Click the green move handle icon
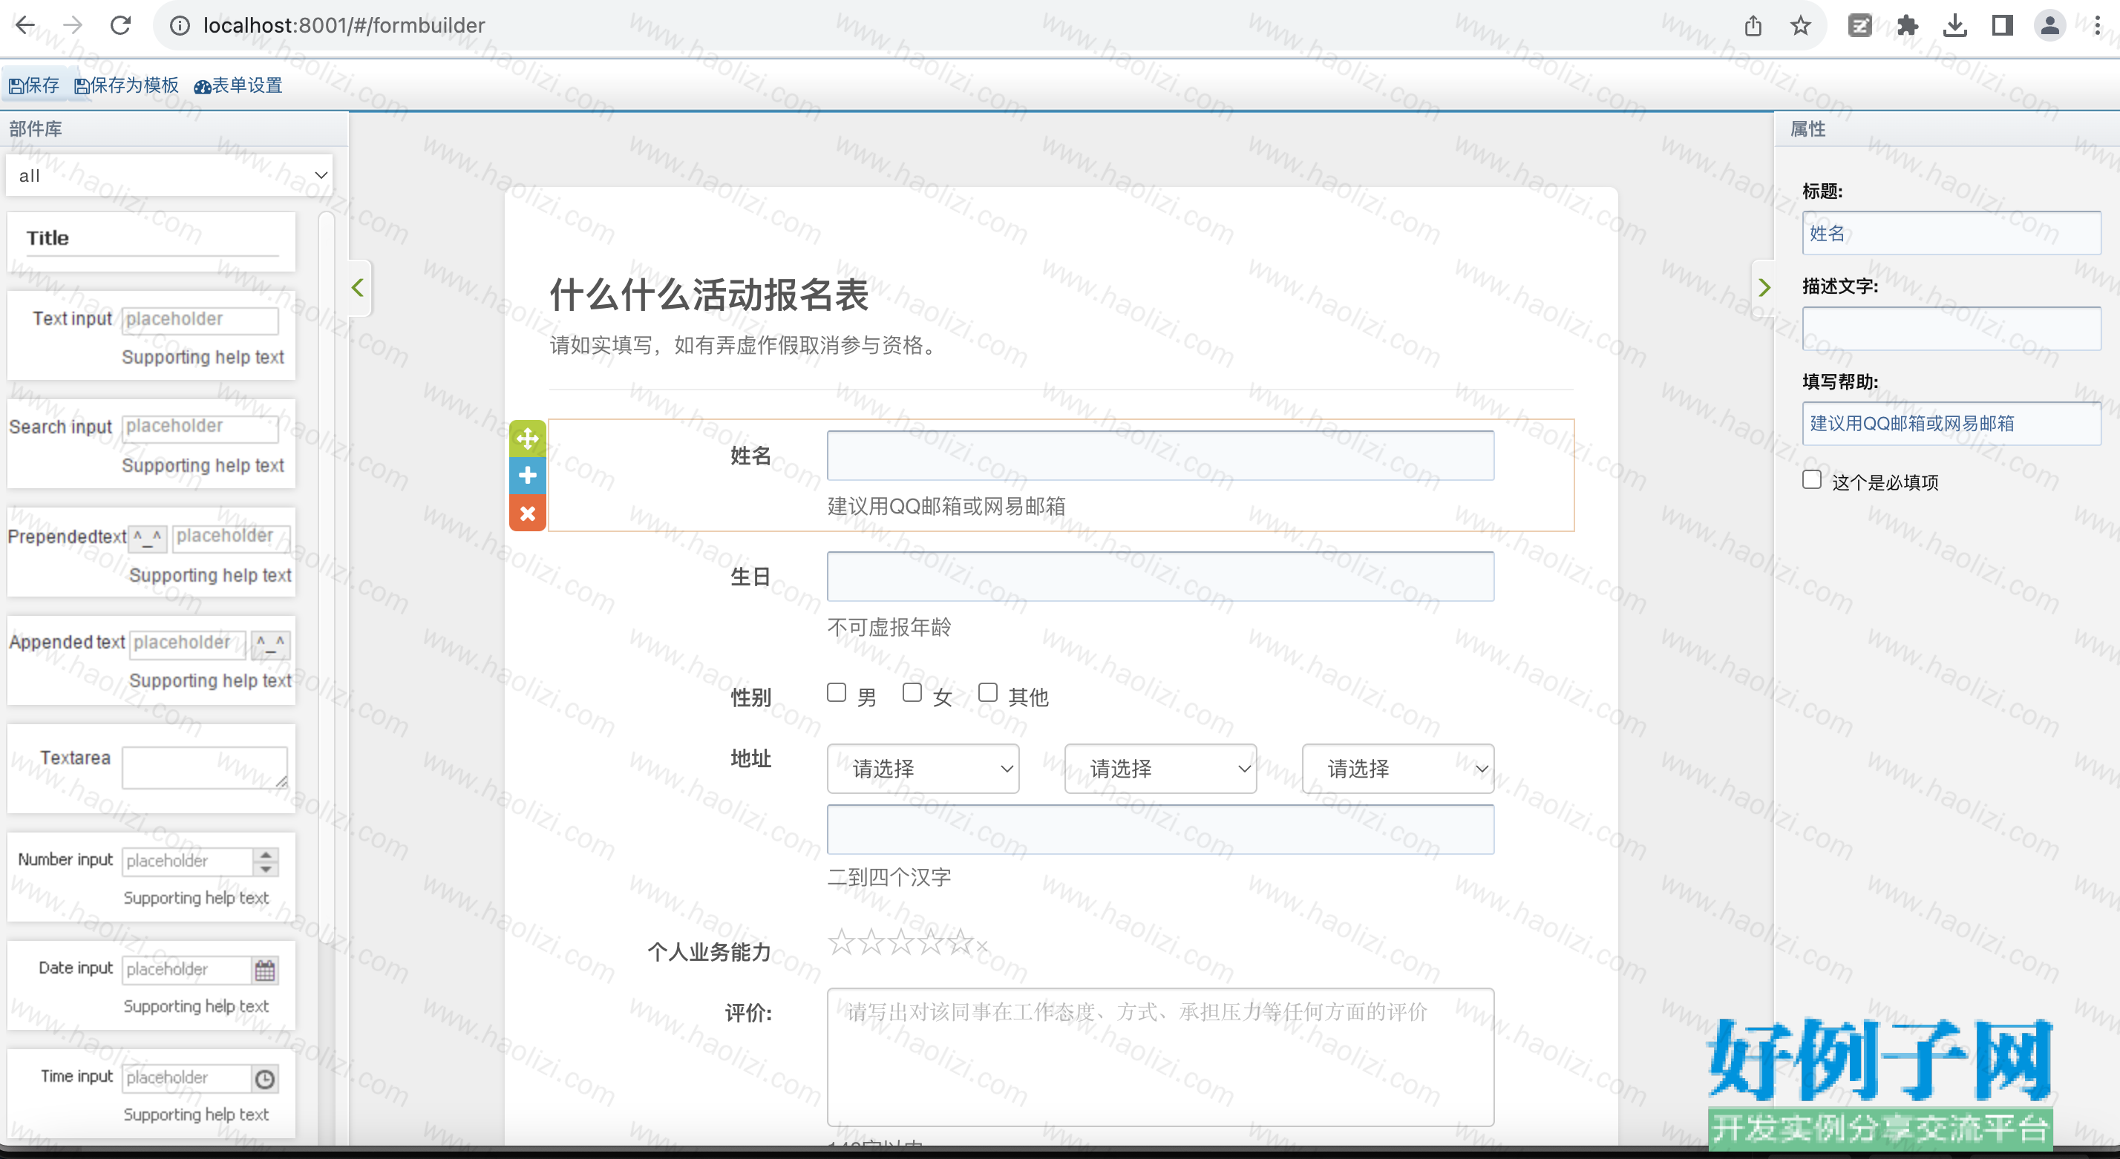 [528, 438]
